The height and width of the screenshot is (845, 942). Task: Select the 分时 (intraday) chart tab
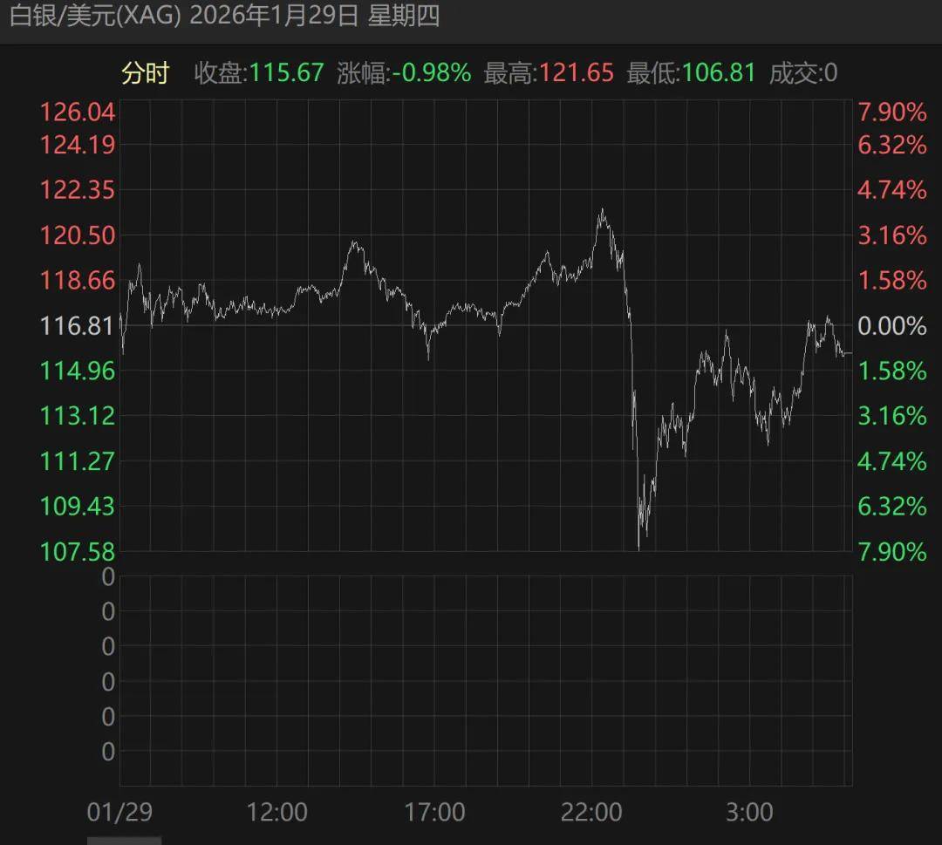click(145, 74)
